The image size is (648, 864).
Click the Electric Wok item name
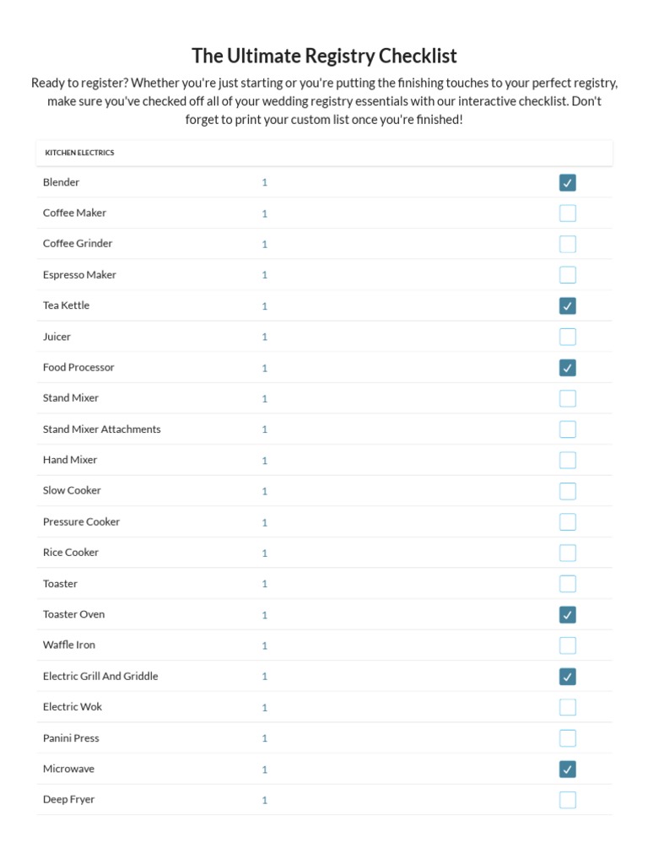click(73, 707)
